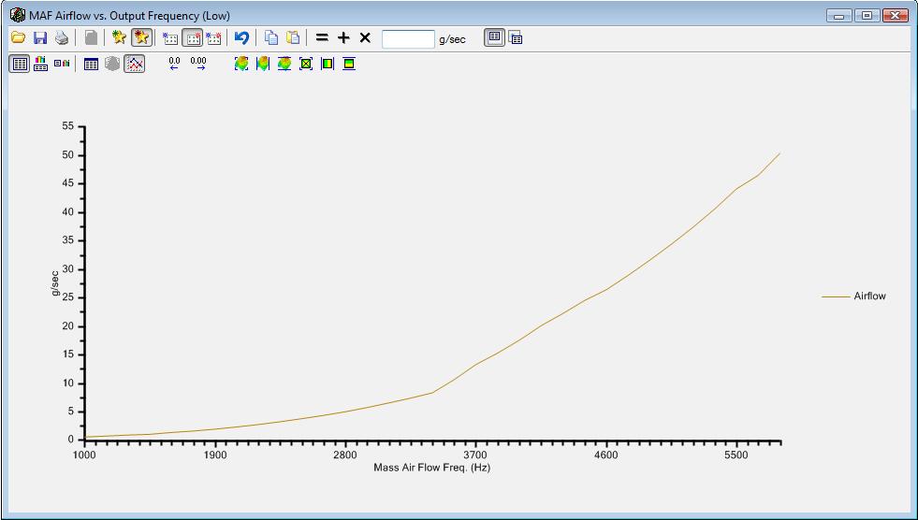
Task: Click the plus sign to add to values
Action: click(343, 38)
